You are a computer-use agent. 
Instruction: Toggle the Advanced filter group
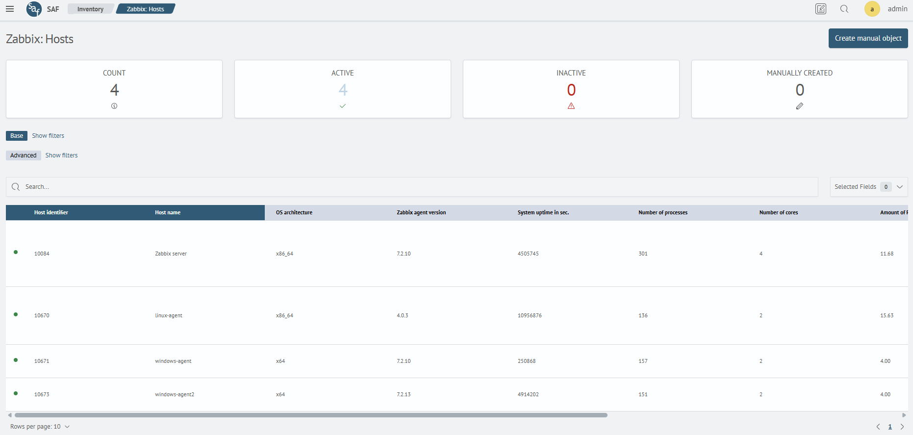click(23, 155)
